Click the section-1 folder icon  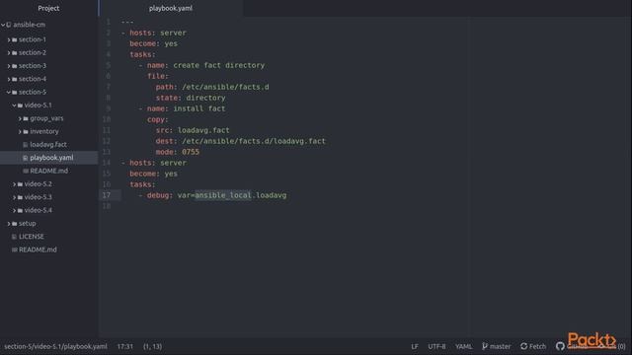click(x=15, y=39)
